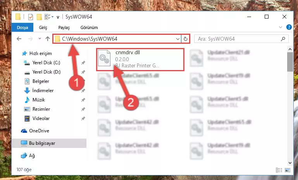Click pin icon next to Resimler
This screenshot has height=180, width=298.
point(83,109)
